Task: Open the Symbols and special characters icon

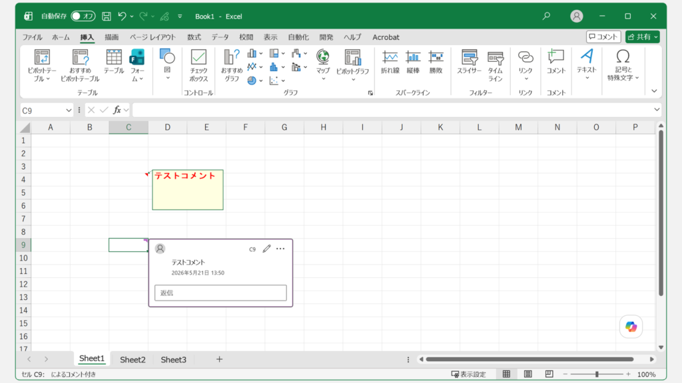Action: [x=623, y=56]
